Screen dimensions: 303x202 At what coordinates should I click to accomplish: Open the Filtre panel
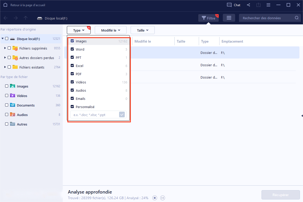[x=208, y=18]
